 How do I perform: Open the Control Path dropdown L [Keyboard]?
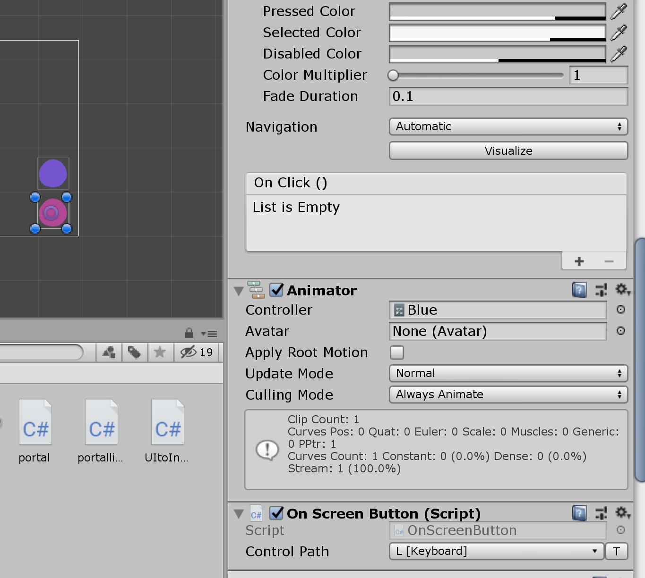pyautogui.click(x=497, y=551)
